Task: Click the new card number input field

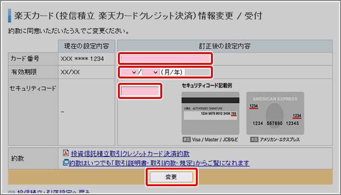Action: tap(165, 59)
